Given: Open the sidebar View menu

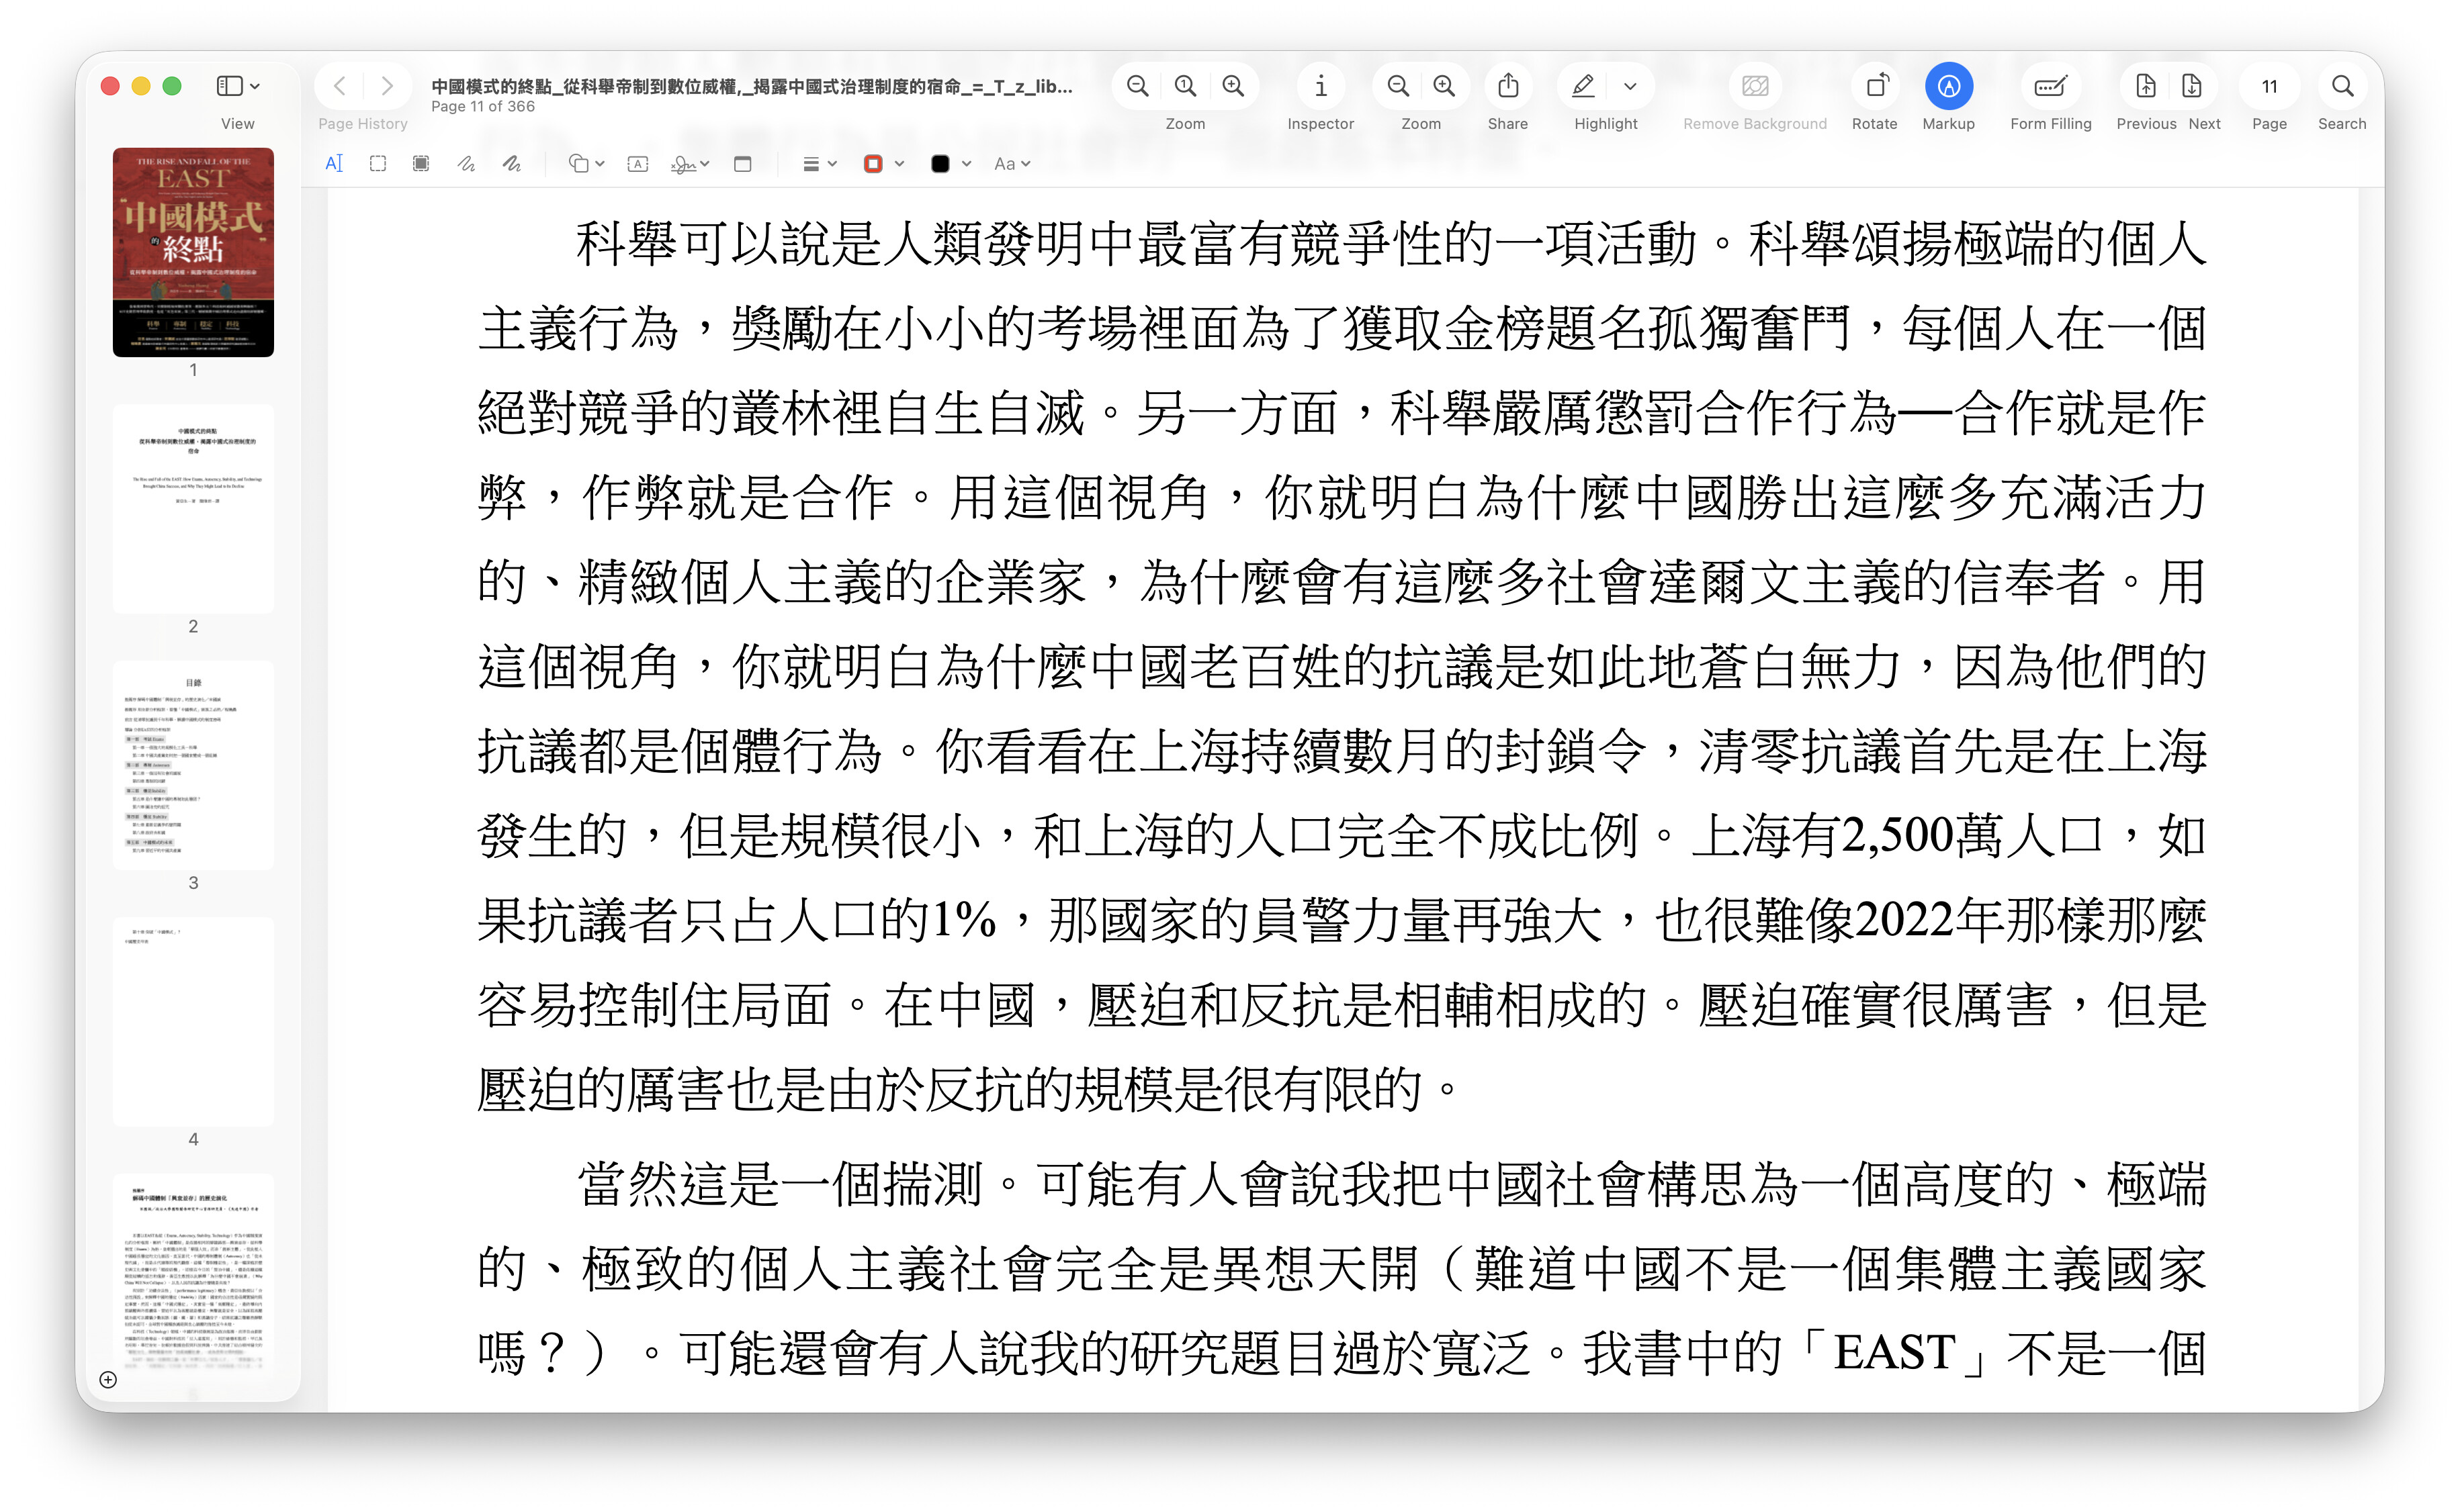Looking at the screenshot, I should 237,87.
